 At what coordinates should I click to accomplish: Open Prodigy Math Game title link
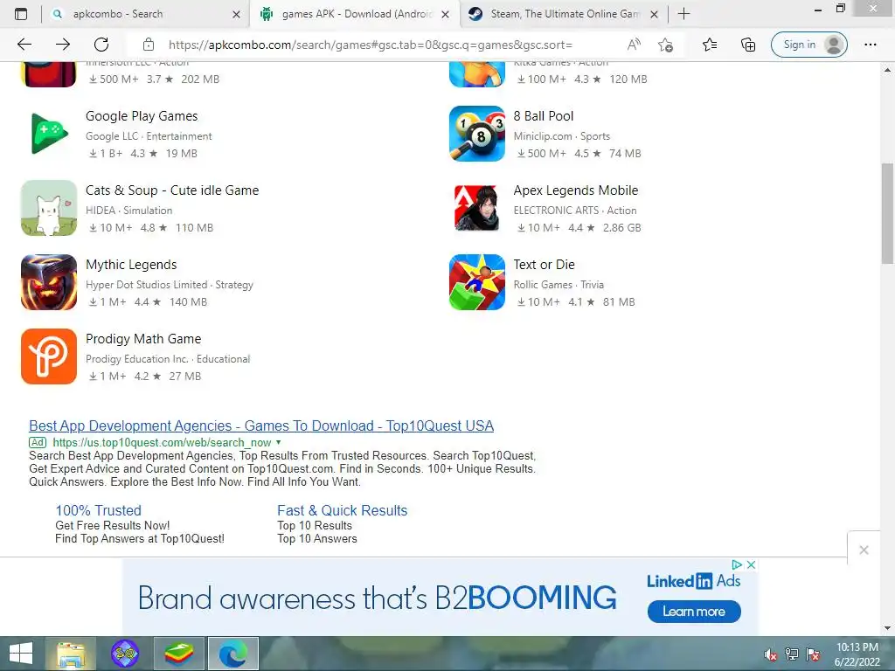[x=143, y=339]
